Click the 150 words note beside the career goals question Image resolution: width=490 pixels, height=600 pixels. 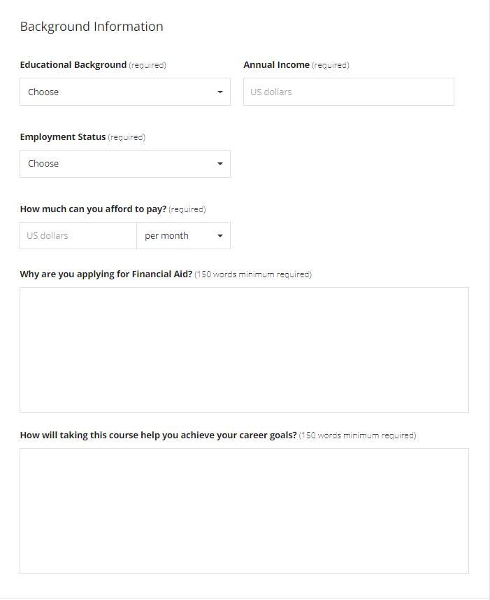coord(358,435)
